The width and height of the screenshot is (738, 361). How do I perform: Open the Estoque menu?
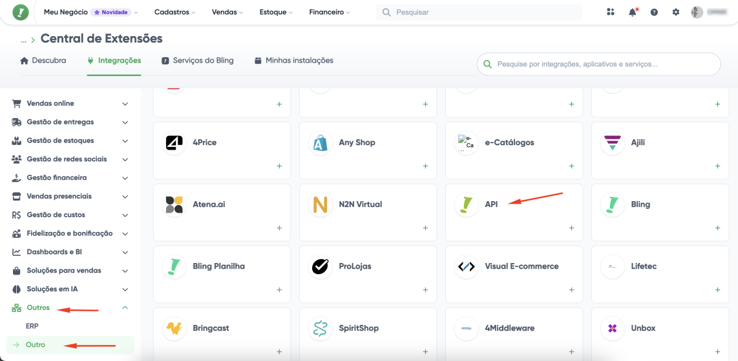pyautogui.click(x=276, y=12)
